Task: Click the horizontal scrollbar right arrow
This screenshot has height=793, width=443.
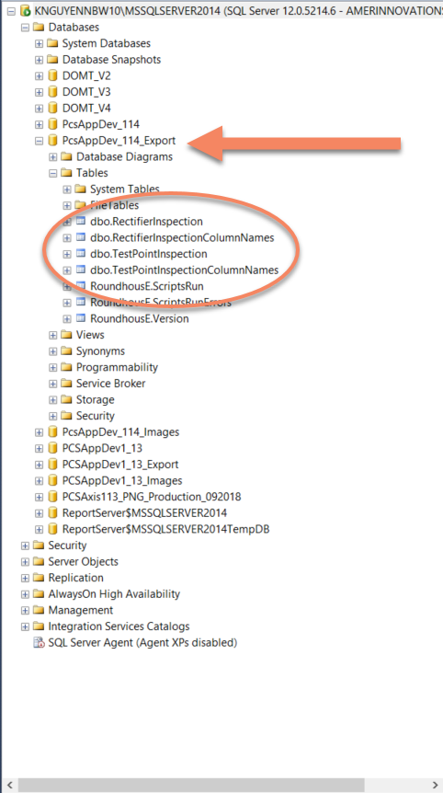Action: pyautogui.click(x=435, y=785)
